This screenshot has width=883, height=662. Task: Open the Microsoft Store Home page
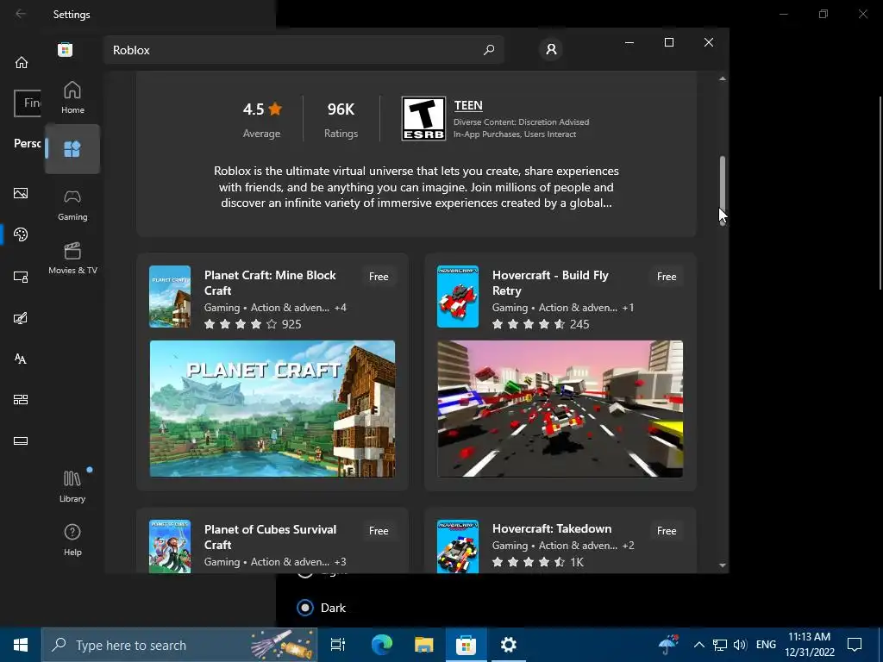click(72, 97)
